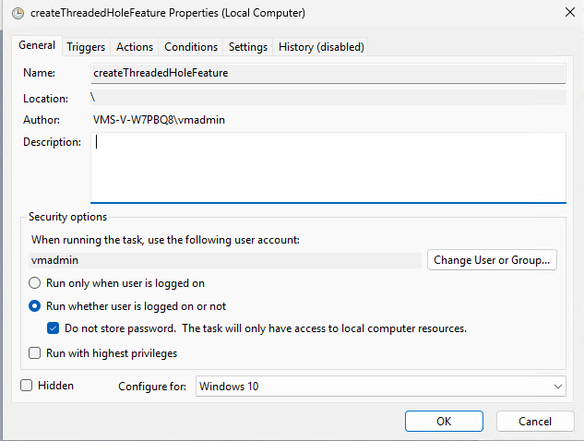
Task: Dismiss dialog with Cancel button
Action: [x=535, y=422]
